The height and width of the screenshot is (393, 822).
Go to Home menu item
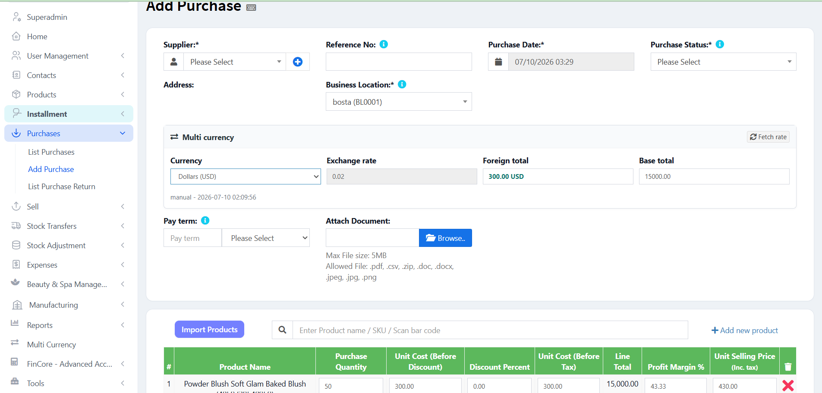[x=37, y=37]
